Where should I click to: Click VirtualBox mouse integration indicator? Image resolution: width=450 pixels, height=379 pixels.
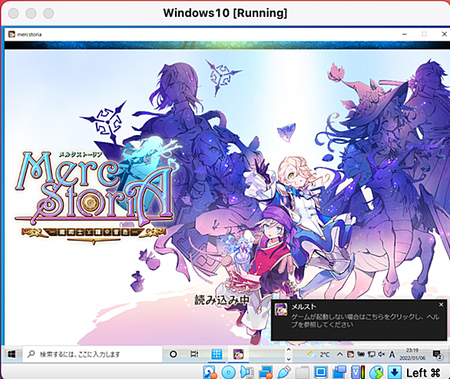click(x=376, y=372)
